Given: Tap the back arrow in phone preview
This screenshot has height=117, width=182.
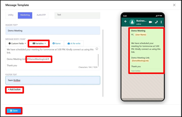Looking at the screenshot, I should point(126,22).
